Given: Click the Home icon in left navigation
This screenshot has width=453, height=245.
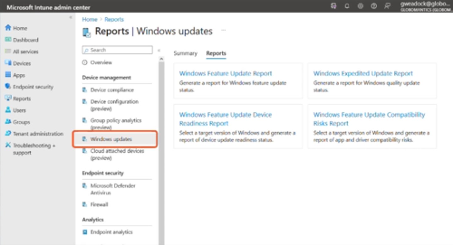Looking at the screenshot, I should [8, 28].
